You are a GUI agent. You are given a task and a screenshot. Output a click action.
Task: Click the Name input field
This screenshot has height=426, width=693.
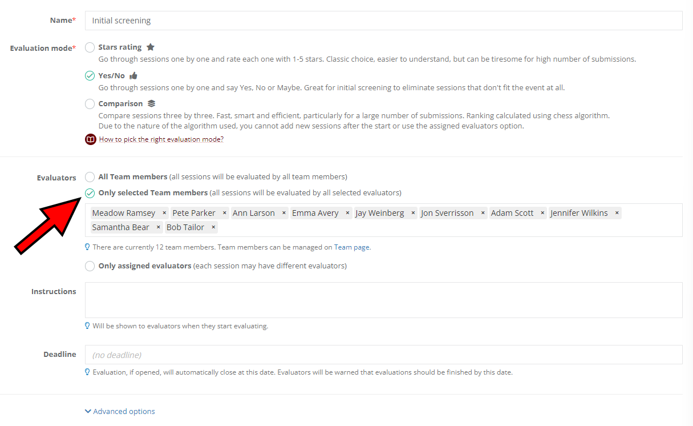tap(383, 21)
